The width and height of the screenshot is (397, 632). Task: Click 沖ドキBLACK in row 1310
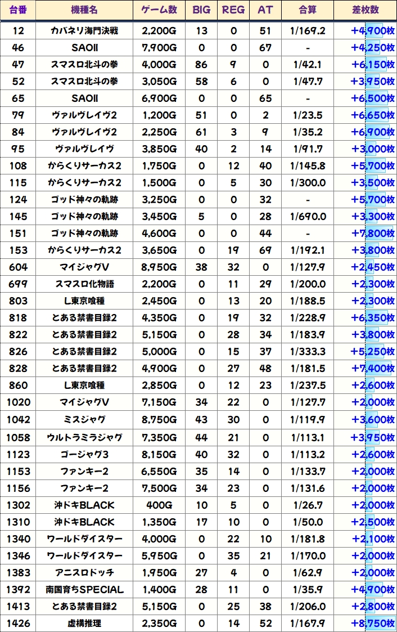click(x=84, y=522)
